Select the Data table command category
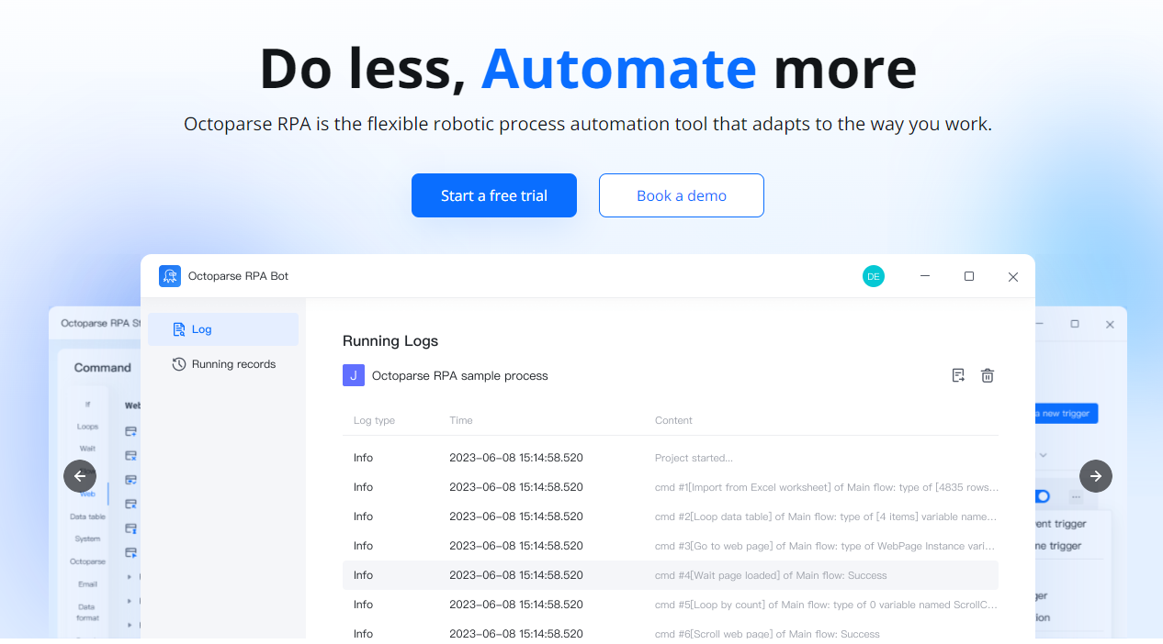 click(x=87, y=516)
